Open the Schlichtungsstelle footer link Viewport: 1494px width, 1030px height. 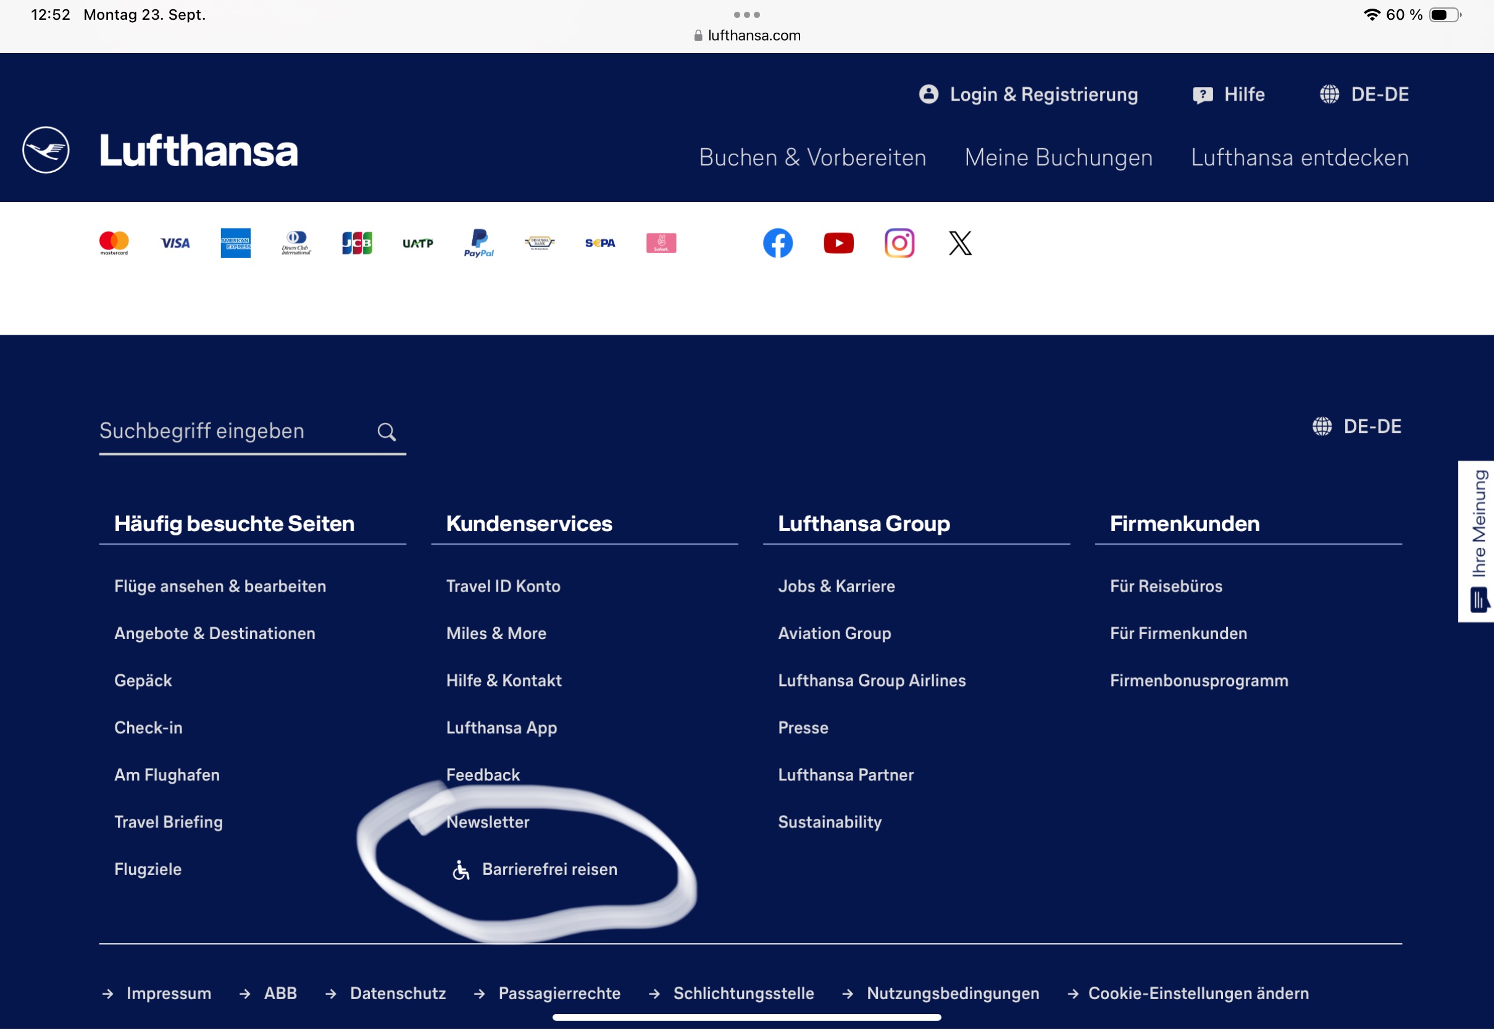[743, 994]
